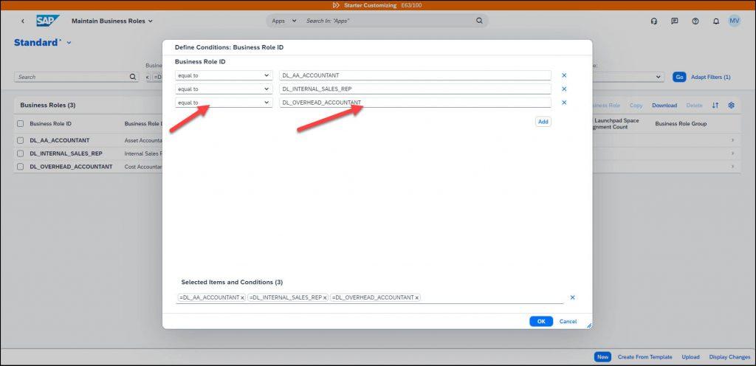Click the New button in footer
This screenshot has width=756, height=366.
(602, 357)
